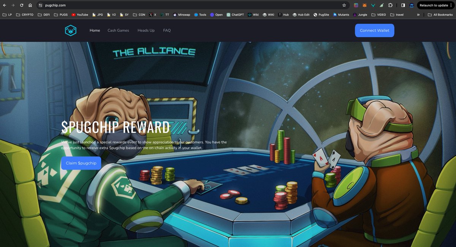This screenshot has width=456, height=247.
Task: Open the ChatGPT bookmark
Action: (235, 15)
